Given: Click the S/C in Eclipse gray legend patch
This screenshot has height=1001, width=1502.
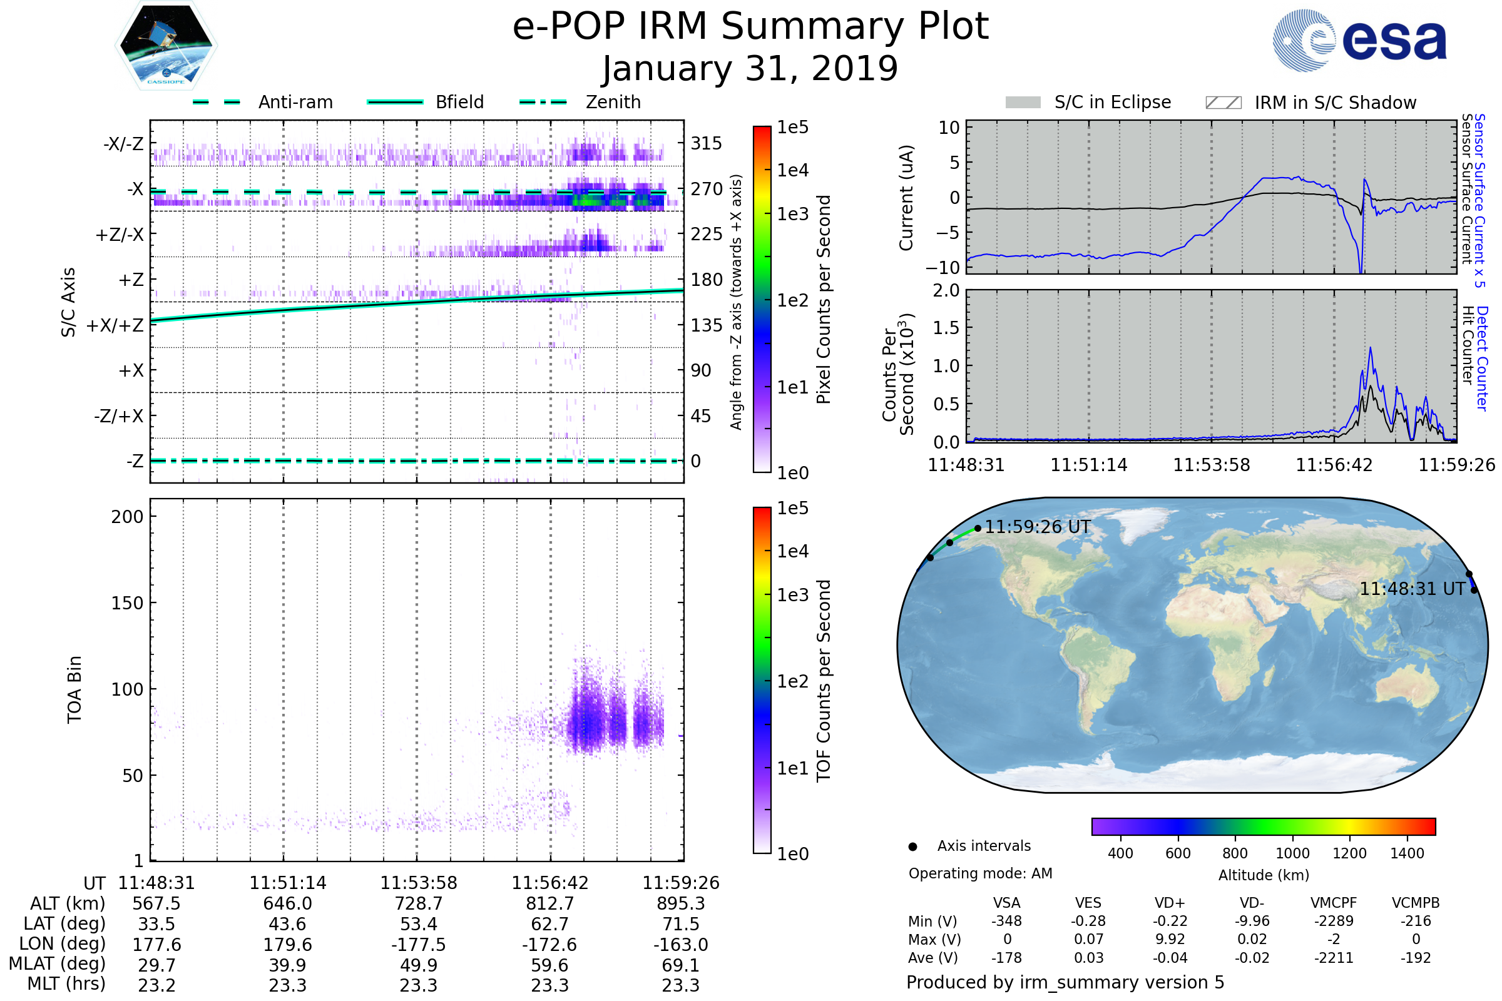Looking at the screenshot, I should pos(1023,103).
